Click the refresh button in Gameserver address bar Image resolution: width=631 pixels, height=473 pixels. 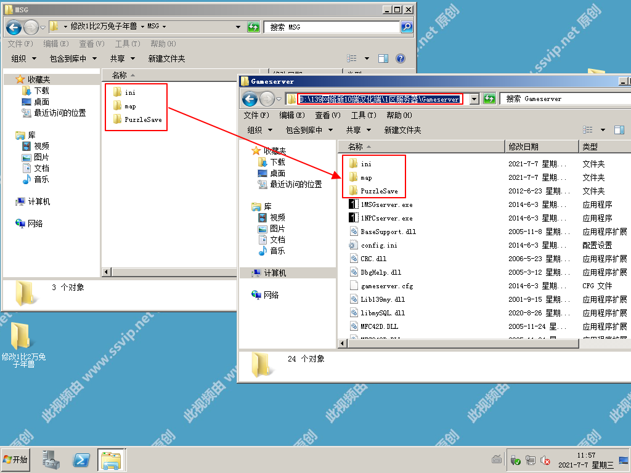(489, 99)
